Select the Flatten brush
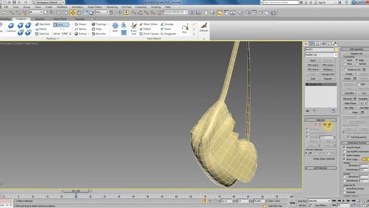Image resolution: width=369 pixels, height=208 pixels. (145, 29)
